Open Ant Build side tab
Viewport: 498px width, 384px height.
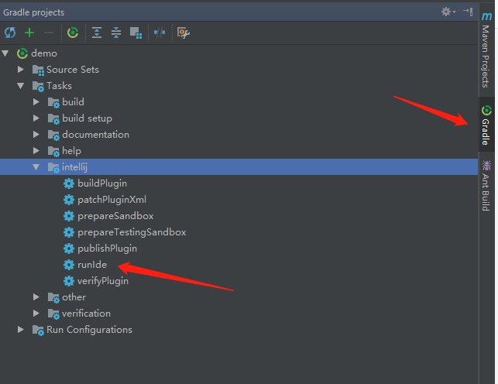click(486, 186)
